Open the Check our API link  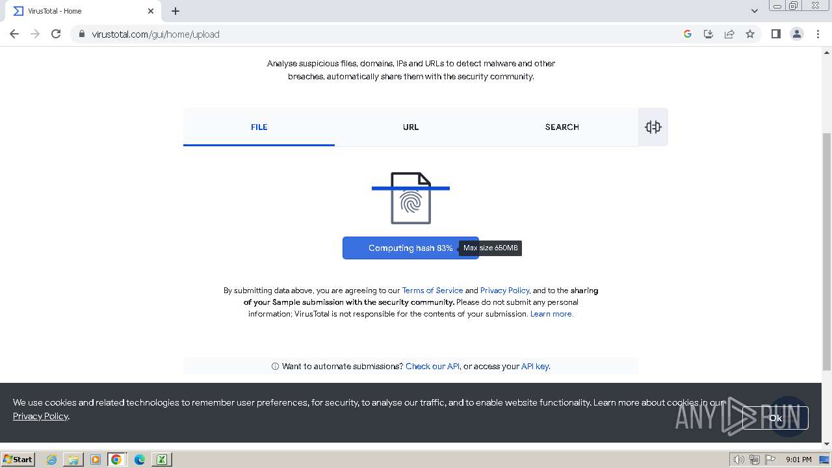432,367
